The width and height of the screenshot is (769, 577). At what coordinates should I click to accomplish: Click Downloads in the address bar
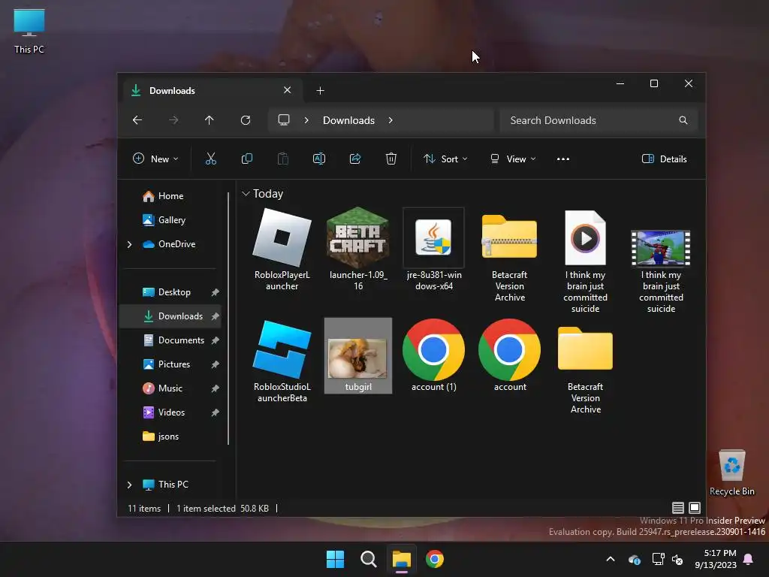click(x=348, y=120)
